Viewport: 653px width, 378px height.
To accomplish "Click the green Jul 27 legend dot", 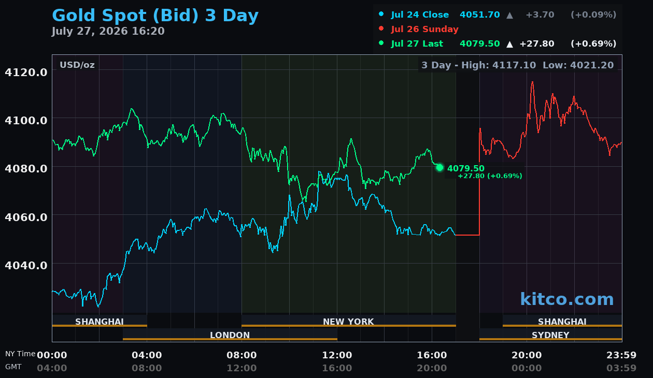I will click(381, 43).
